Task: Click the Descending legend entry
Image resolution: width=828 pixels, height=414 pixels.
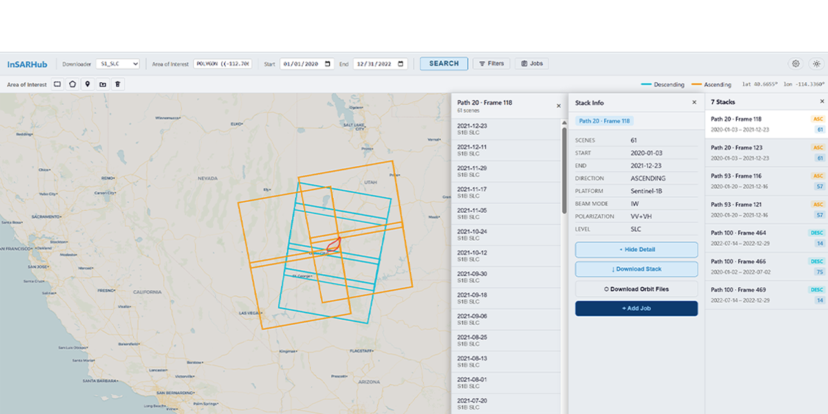Action: tap(662, 85)
